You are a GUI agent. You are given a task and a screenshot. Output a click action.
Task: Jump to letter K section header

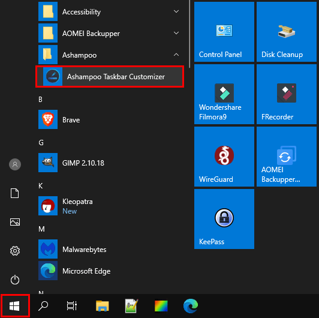pos(41,185)
